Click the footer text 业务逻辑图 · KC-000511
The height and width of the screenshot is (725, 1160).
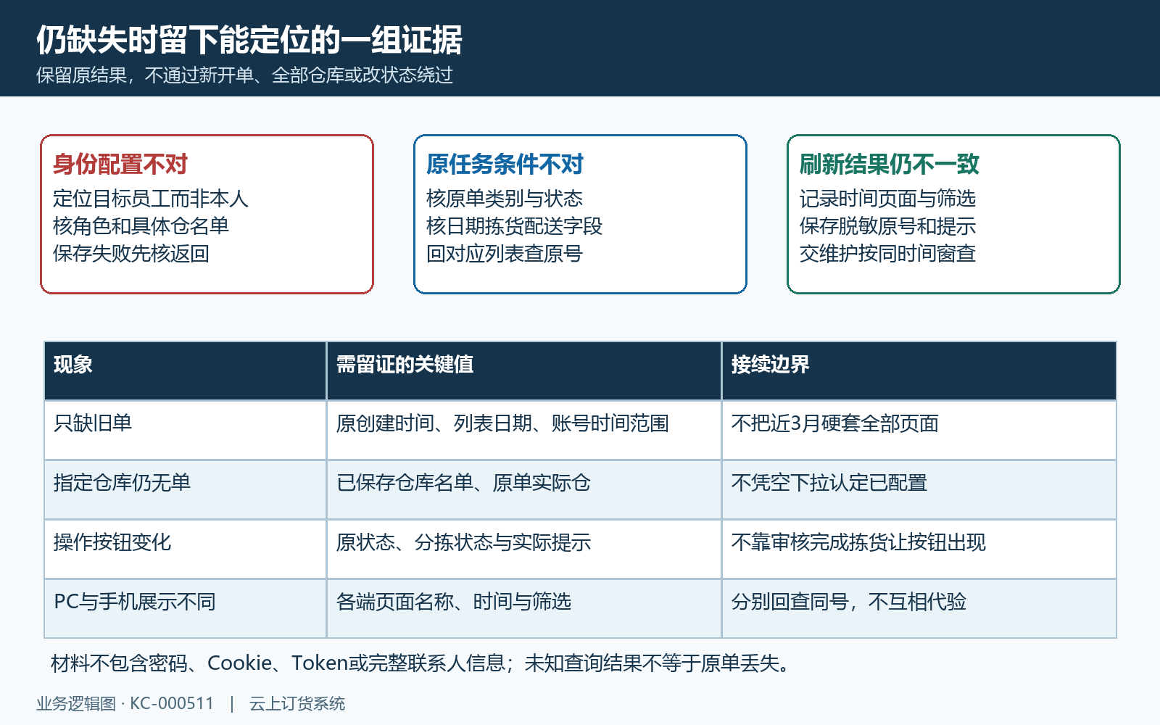(x=125, y=704)
